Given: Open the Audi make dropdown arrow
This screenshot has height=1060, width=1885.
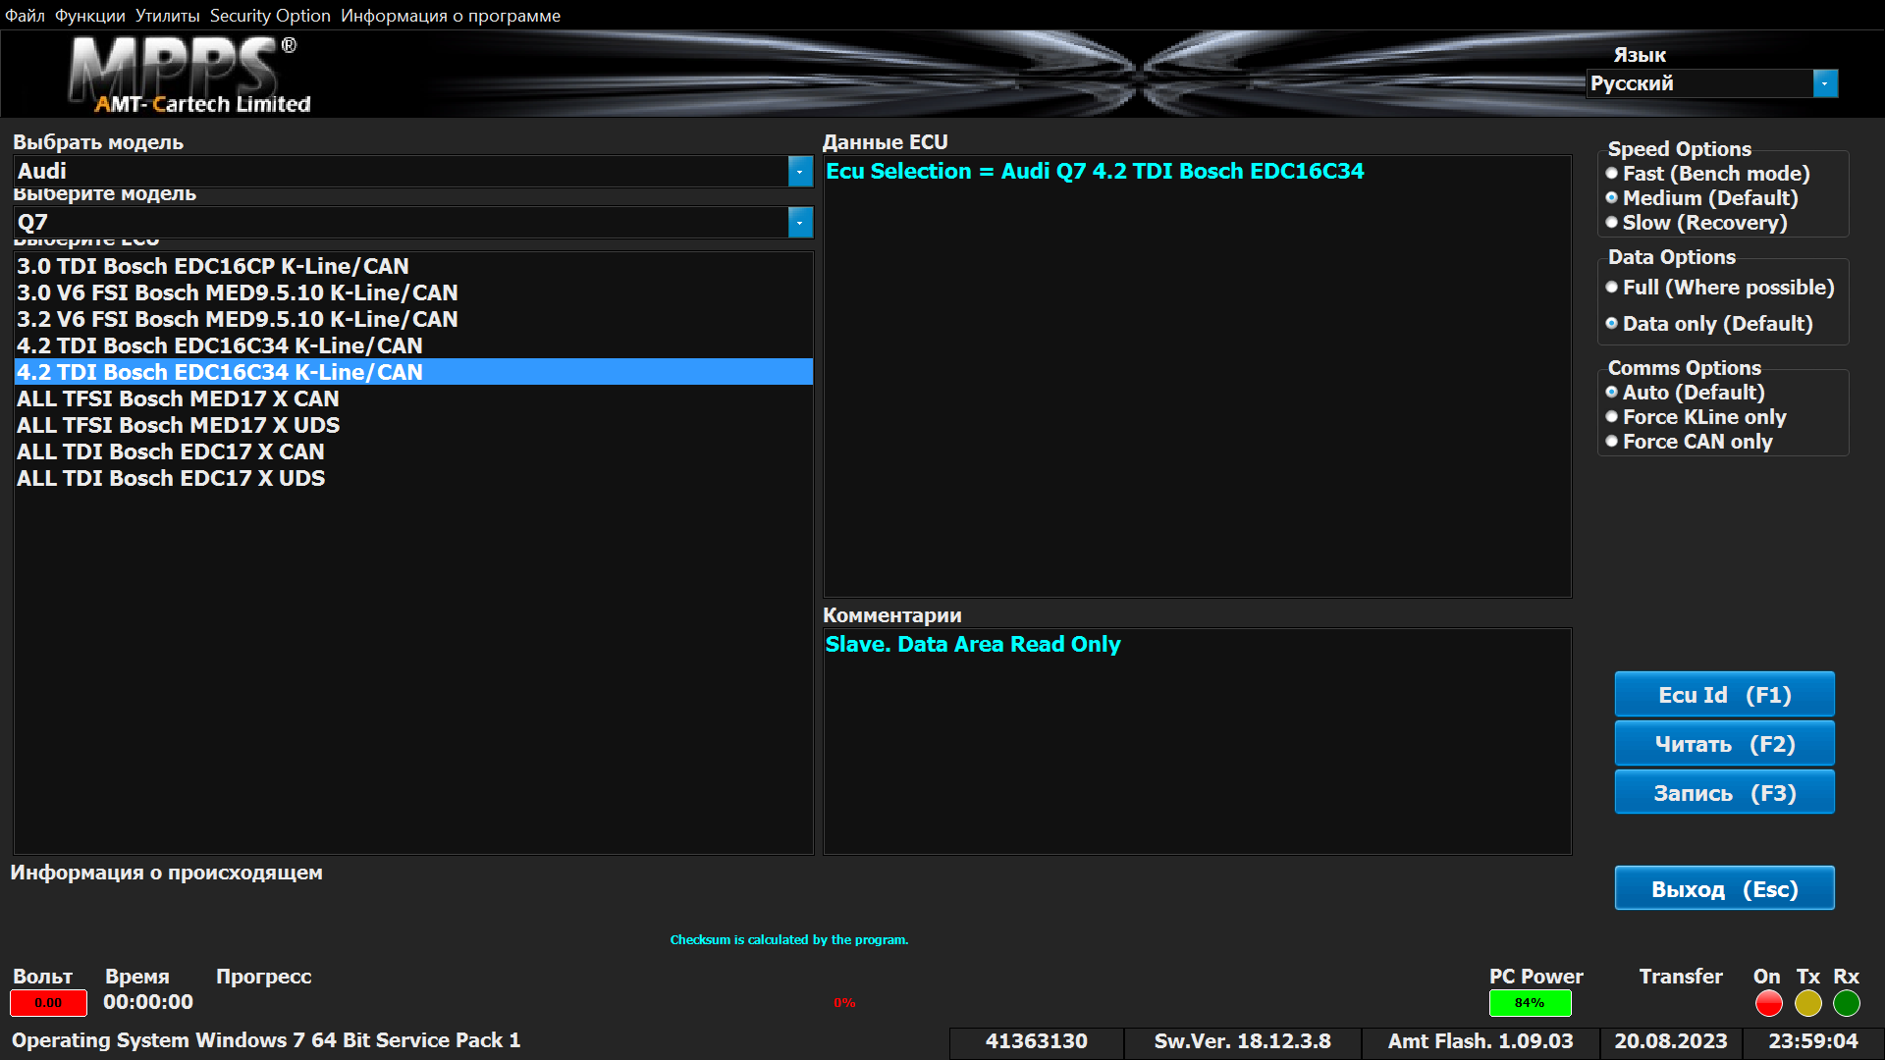Looking at the screenshot, I should coord(800,172).
